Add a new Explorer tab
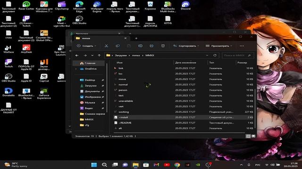 tap(136, 38)
